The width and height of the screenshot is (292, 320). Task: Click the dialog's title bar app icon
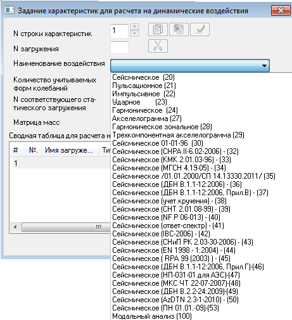(10, 10)
